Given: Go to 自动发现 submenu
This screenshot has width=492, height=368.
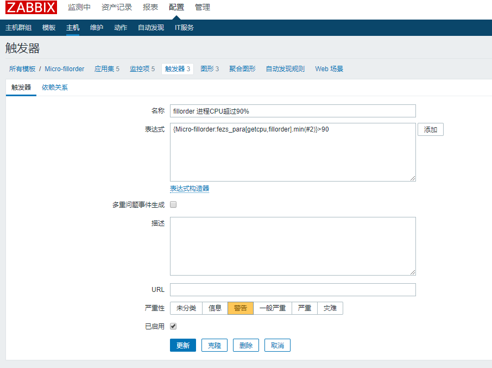Looking at the screenshot, I should 151,28.
